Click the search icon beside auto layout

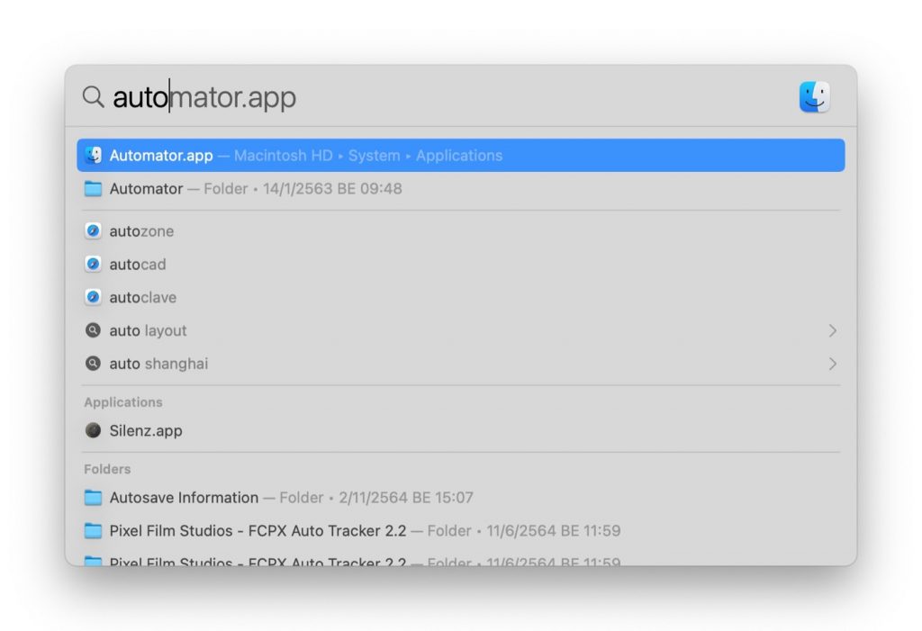93,331
